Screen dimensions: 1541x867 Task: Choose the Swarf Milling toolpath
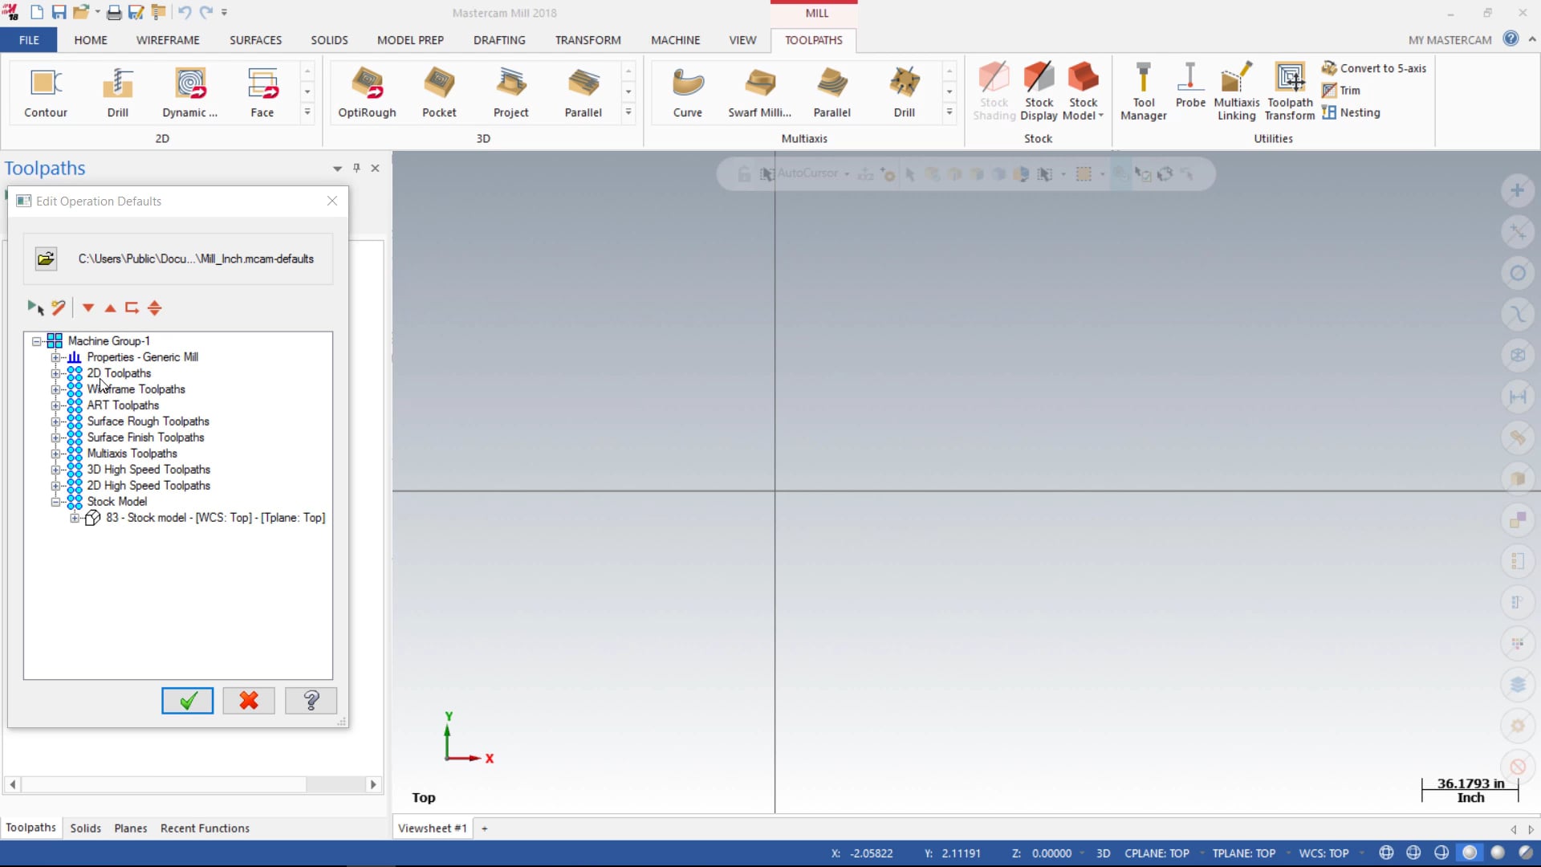pos(760,92)
